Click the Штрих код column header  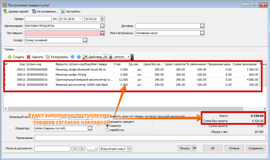(x=40, y=64)
